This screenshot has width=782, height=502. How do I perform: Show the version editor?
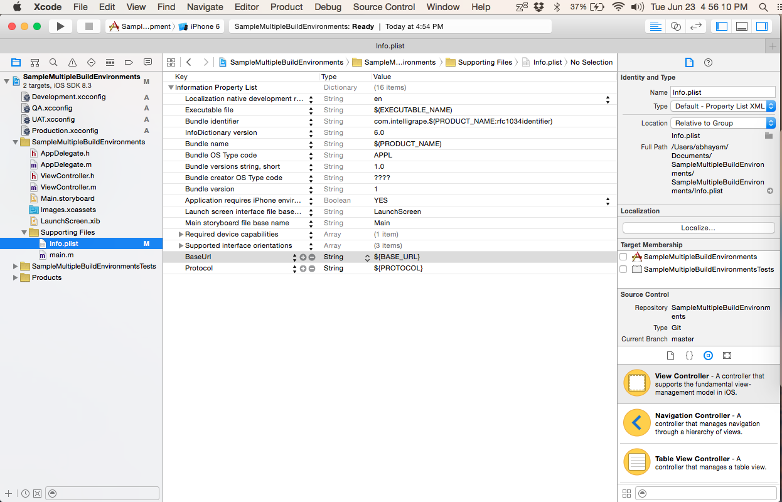(695, 26)
